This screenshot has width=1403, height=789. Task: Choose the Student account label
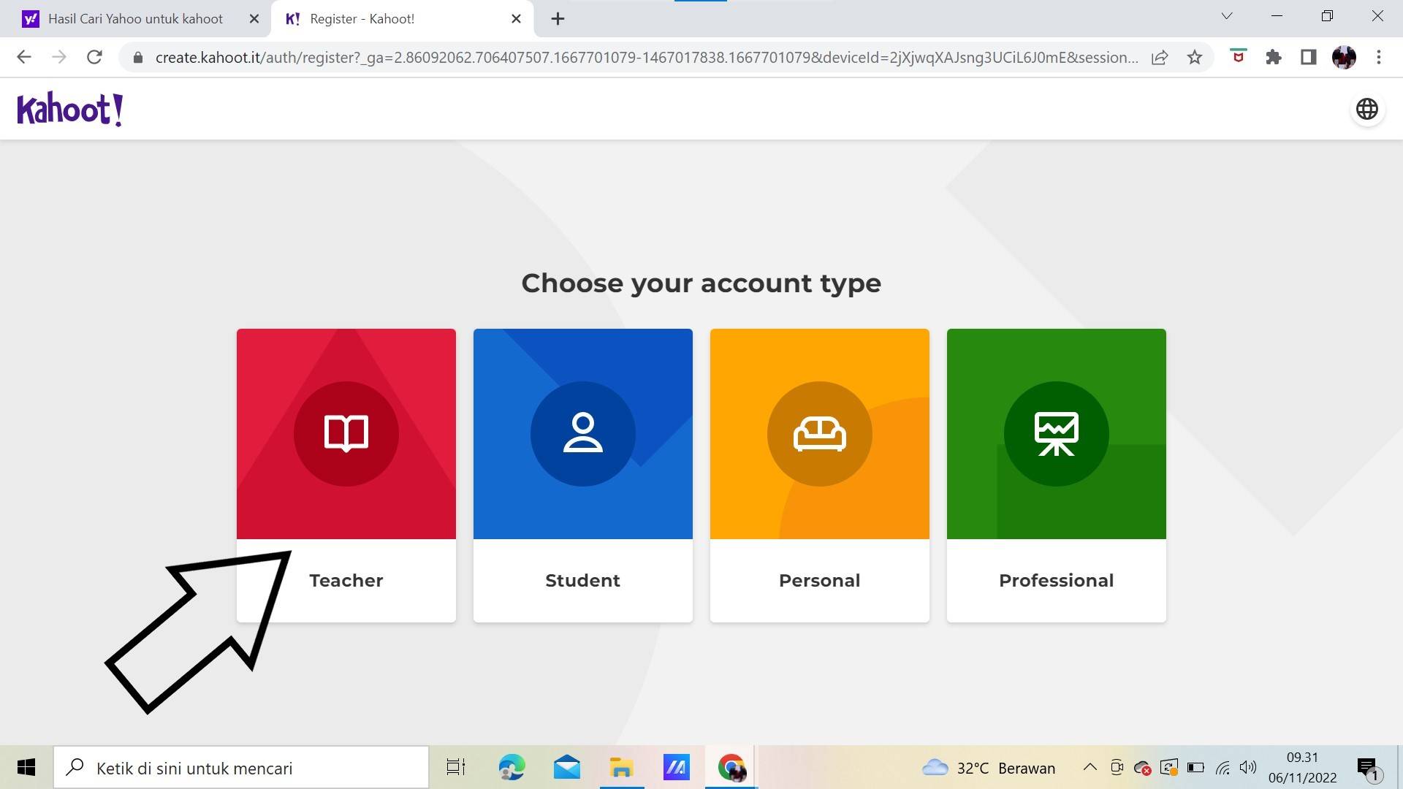pyautogui.click(x=583, y=581)
